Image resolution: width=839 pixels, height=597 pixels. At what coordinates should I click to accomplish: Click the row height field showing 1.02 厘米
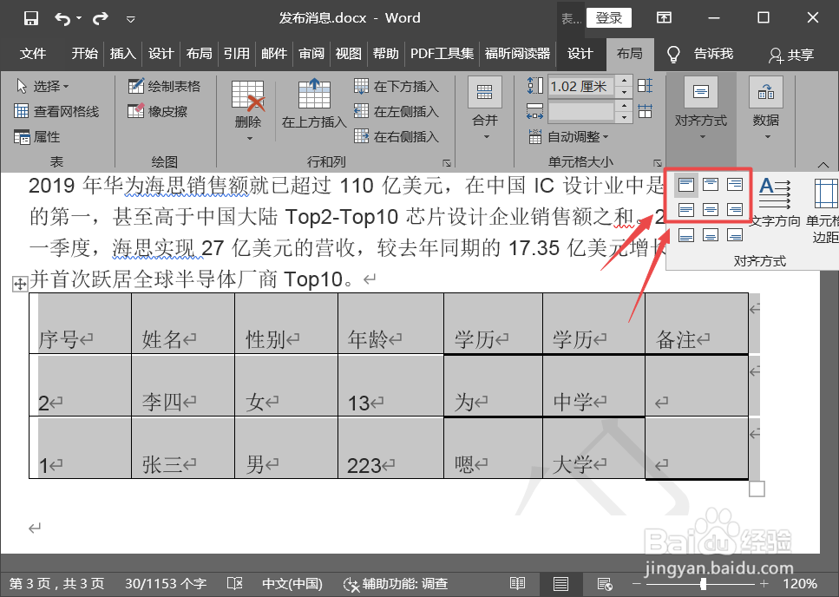[x=581, y=86]
